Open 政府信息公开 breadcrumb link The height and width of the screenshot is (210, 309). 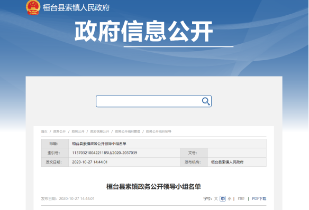coord(99,131)
